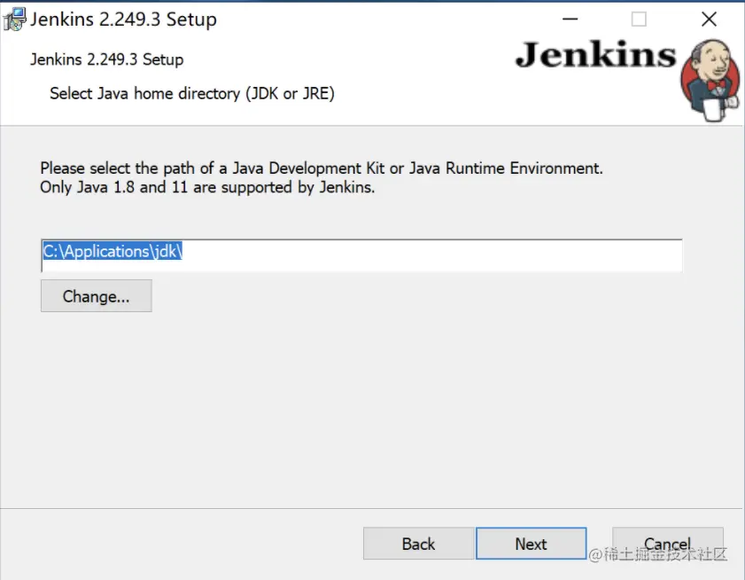Click 'Only Java 1.8 and 11' text
Viewport: 745px width, 580px height.
pos(207,187)
